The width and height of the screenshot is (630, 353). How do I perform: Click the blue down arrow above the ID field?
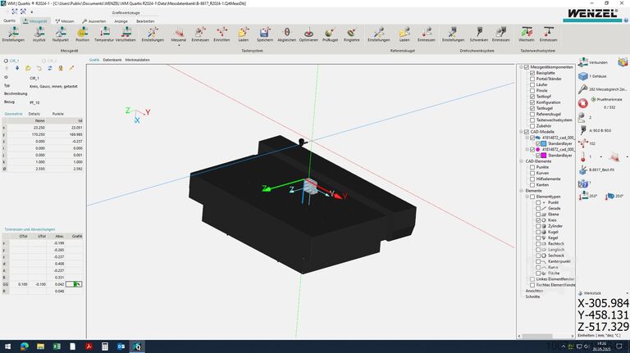tap(17, 68)
